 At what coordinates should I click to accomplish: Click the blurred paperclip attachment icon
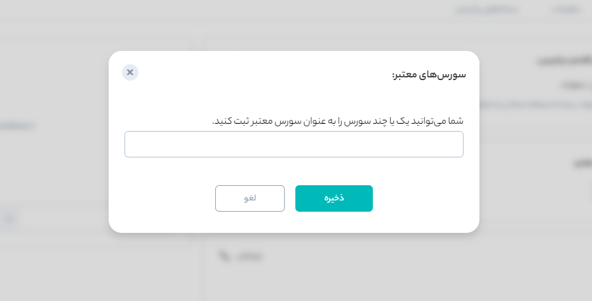click(224, 256)
